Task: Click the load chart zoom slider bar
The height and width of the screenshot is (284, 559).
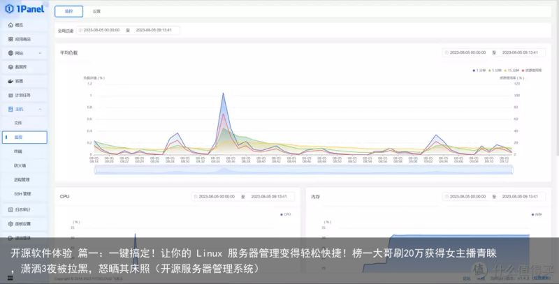Action: tap(303, 170)
